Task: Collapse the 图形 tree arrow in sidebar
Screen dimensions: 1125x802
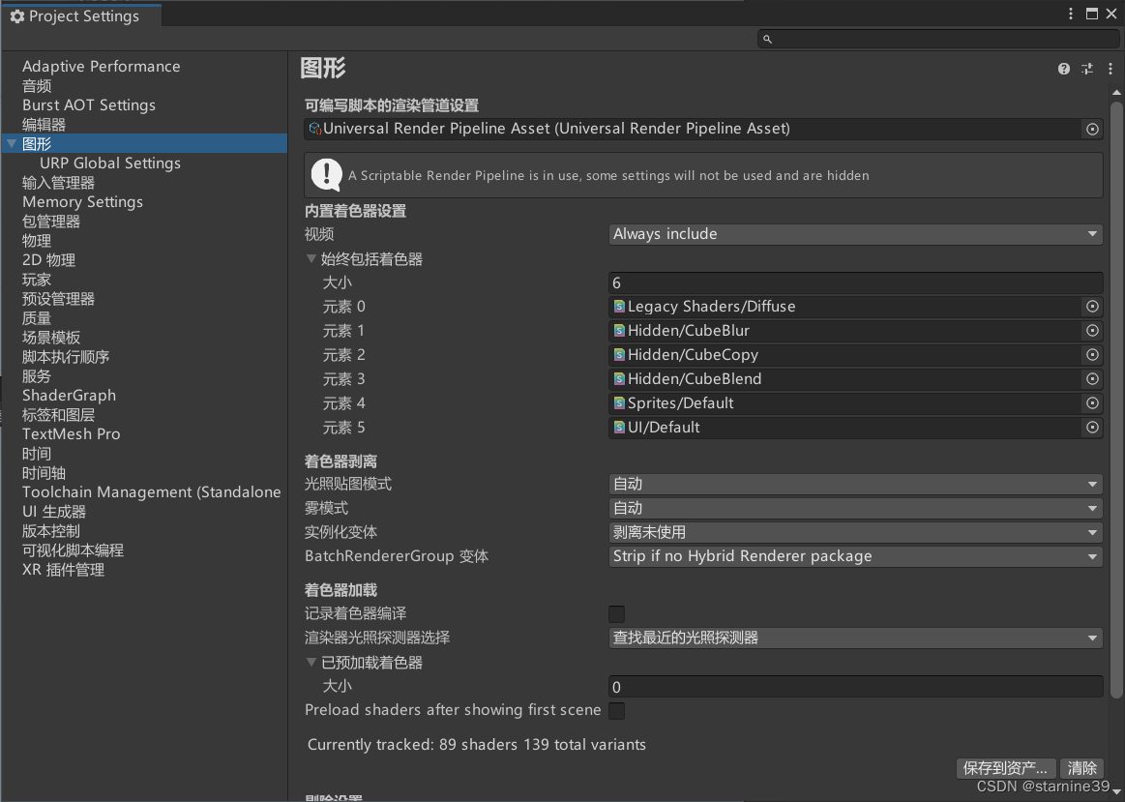Action: click(x=12, y=143)
